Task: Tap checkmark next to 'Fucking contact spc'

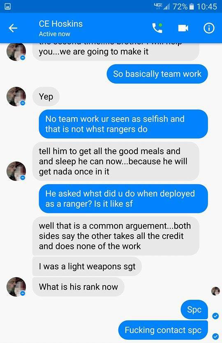Action: tap(215, 336)
